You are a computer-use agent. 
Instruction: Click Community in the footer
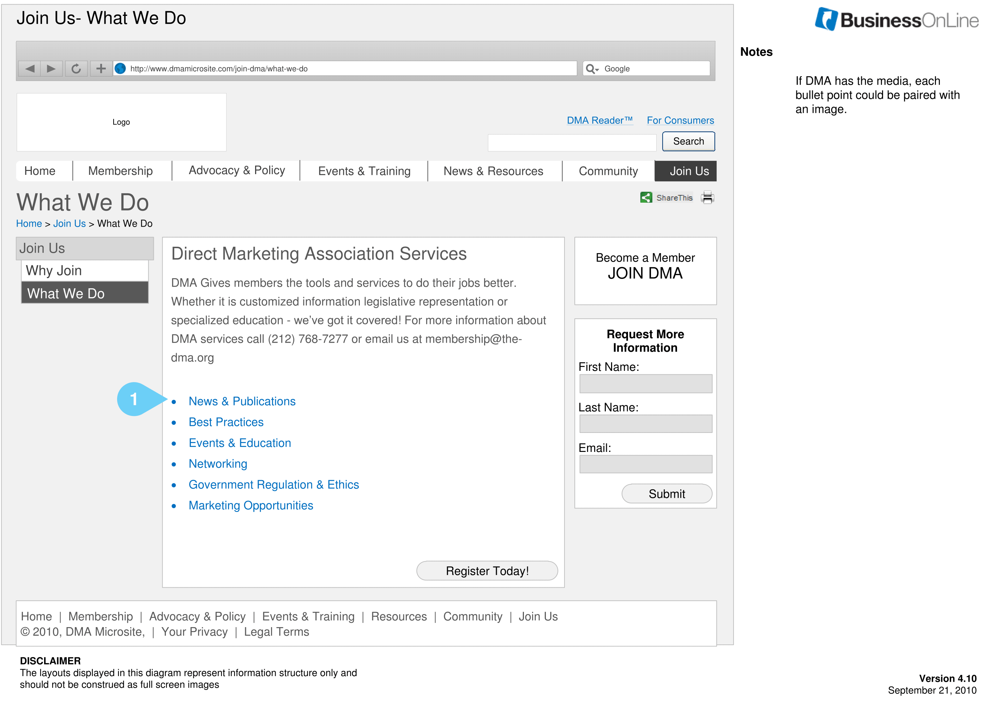(x=473, y=616)
